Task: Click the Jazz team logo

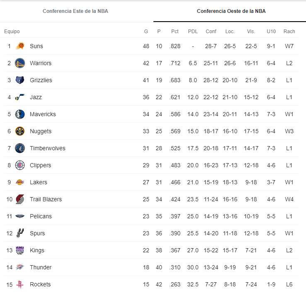Action: coord(20,97)
